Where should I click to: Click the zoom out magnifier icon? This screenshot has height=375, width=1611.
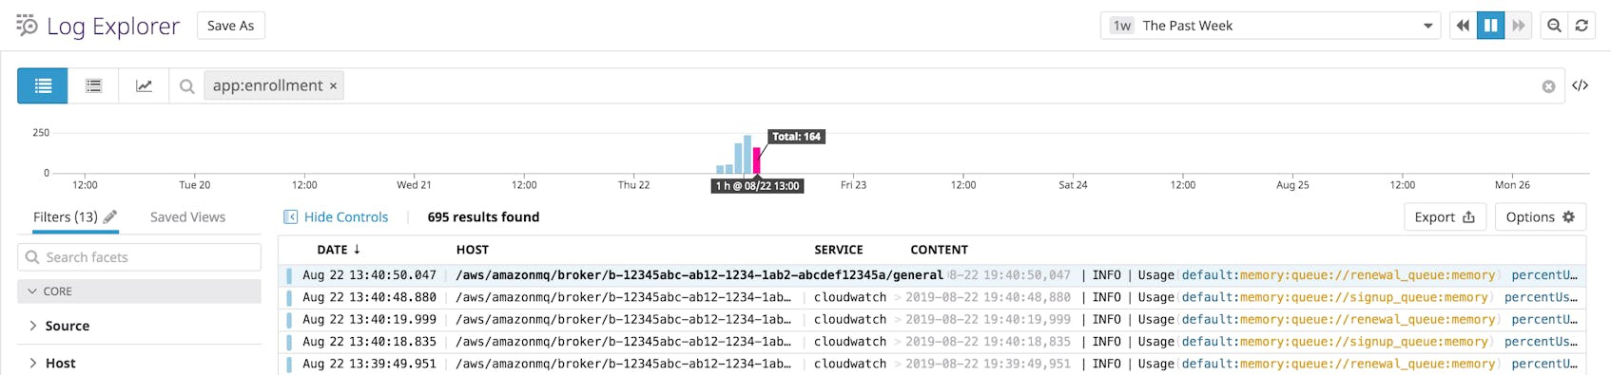tap(1554, 26)
